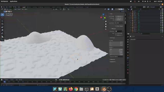Open the viewport Add menu
Image resolution: width=164 pixels, height=92 pixels.
(x=23, y=9)
